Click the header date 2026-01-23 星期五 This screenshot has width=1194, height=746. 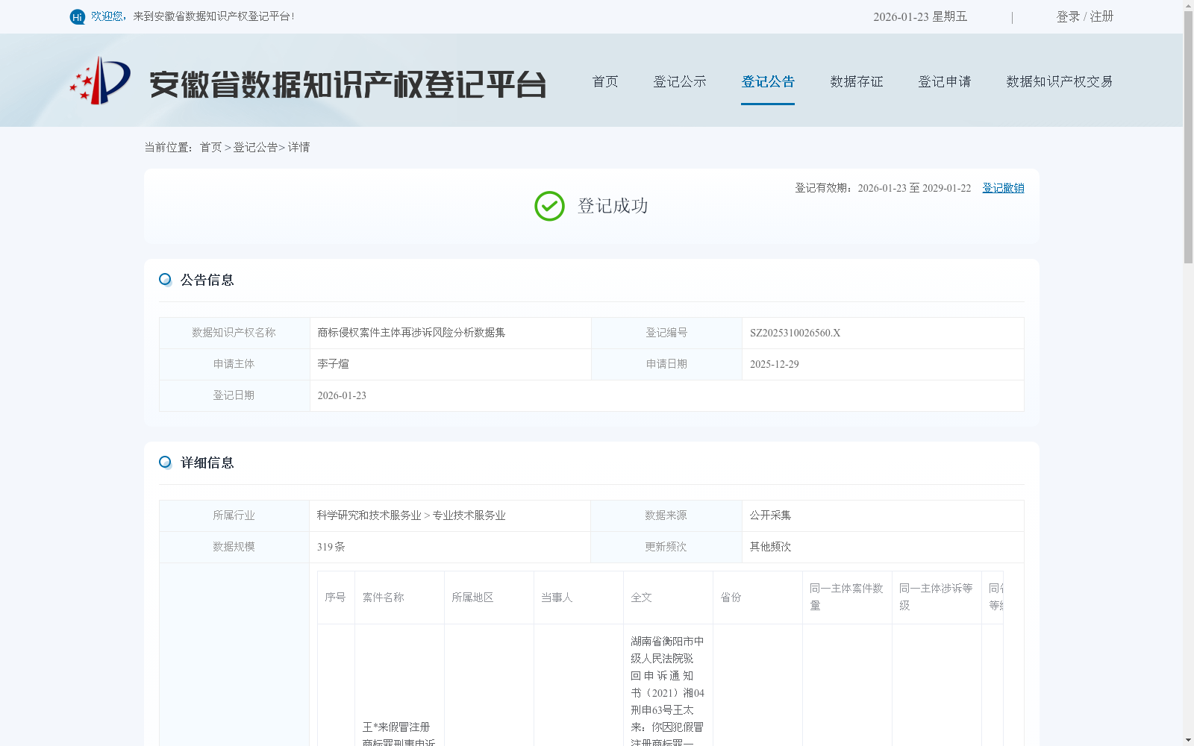pyautogui.click(x=920, y=16)
